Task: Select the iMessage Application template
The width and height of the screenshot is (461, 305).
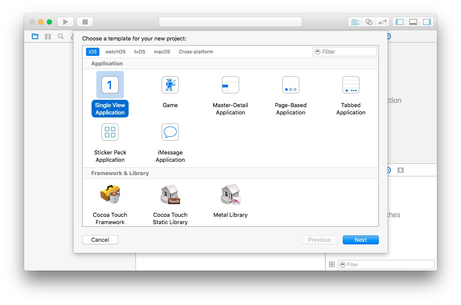Action: [x=170, y=143]
